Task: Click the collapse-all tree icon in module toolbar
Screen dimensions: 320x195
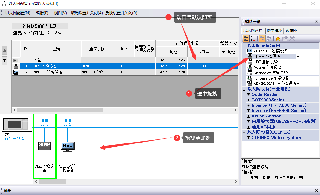Action: pyautogui.click(x=262, y=38)
